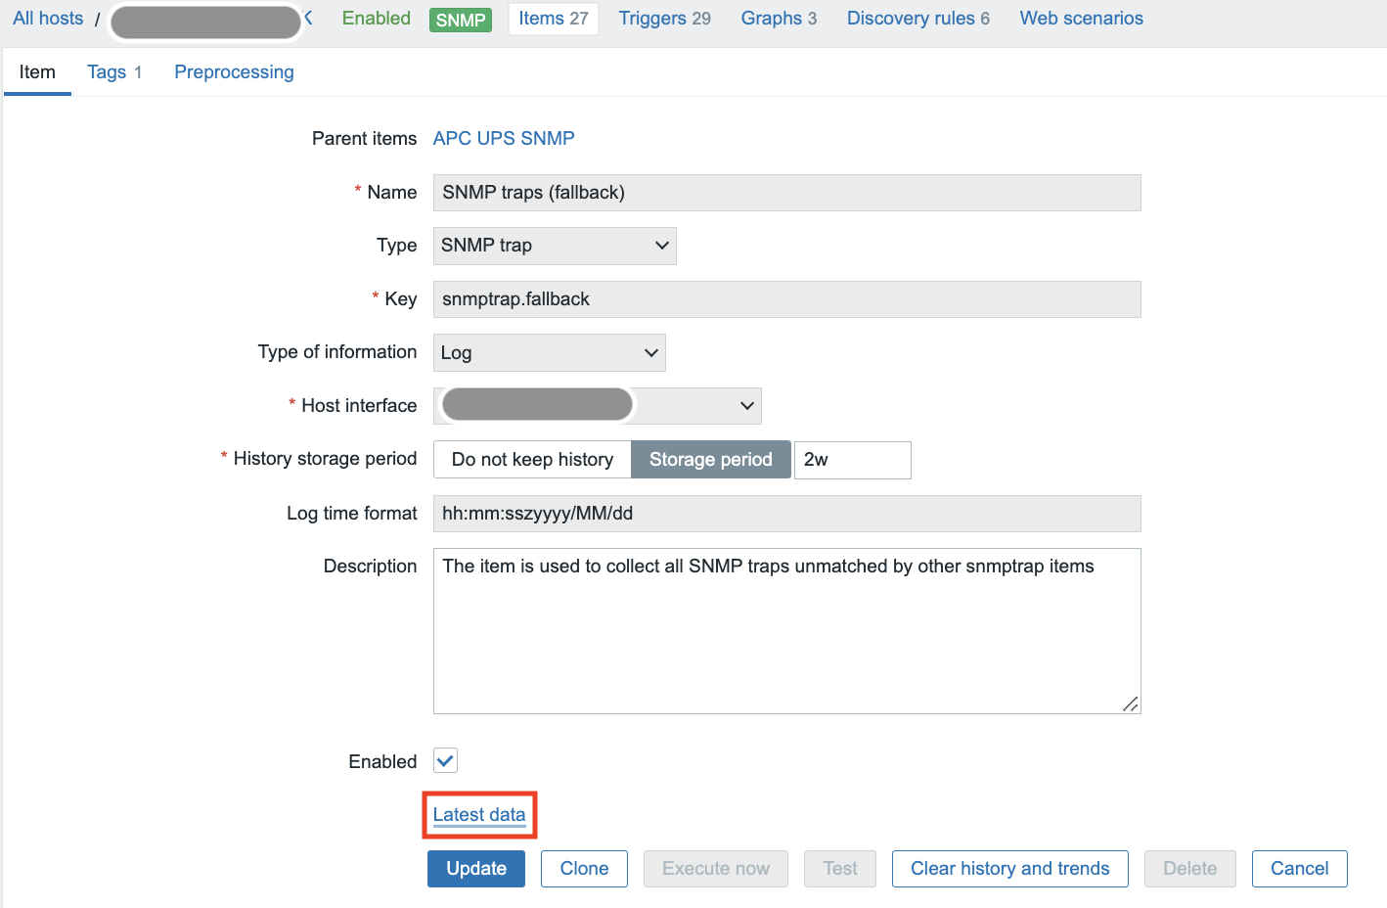Open the Type dropdown showing SNMP trap
The height and width of the screenshot is (908, 1387).
pyautogui.click(x=554, y=246)
